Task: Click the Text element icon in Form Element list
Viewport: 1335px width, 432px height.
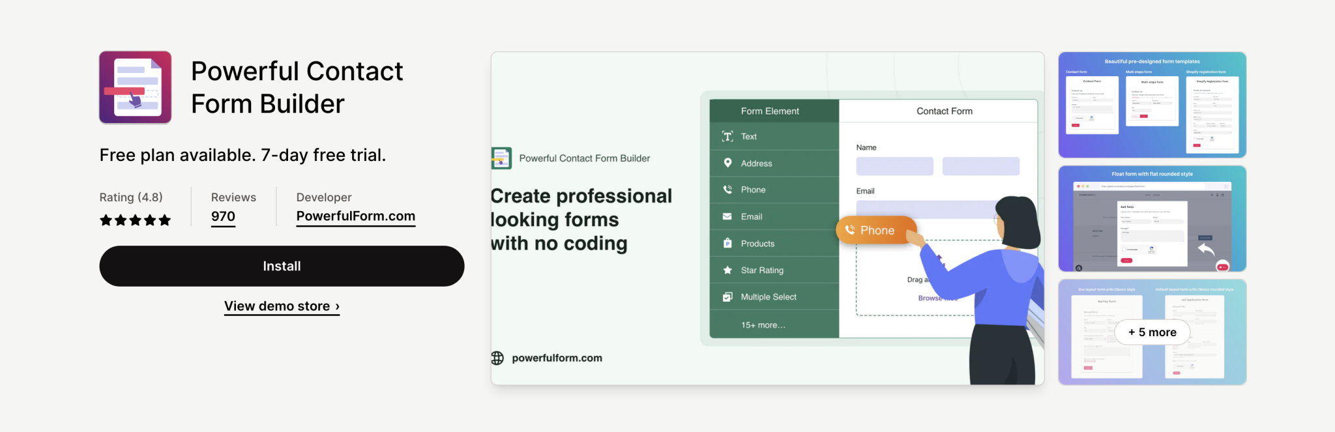Action: click(727, 136)
